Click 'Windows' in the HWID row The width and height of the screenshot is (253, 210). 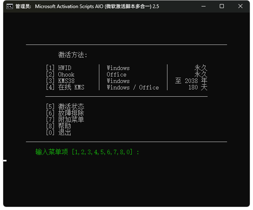118,68
